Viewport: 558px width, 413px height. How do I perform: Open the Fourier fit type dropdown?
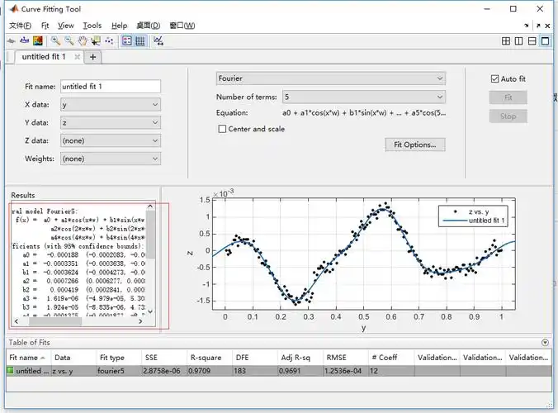coord(331,78)
